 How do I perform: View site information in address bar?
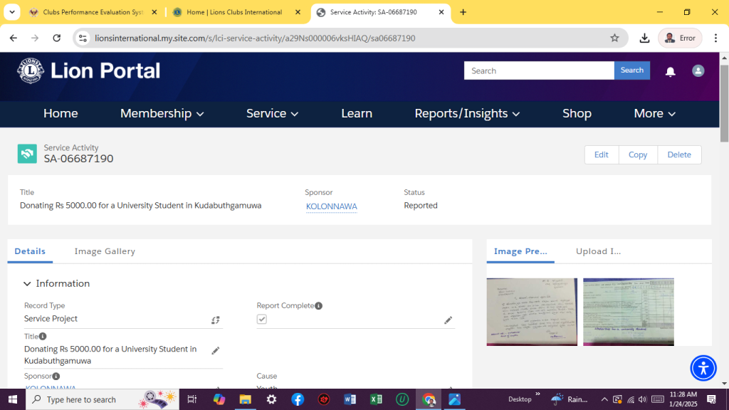(83, 38)
